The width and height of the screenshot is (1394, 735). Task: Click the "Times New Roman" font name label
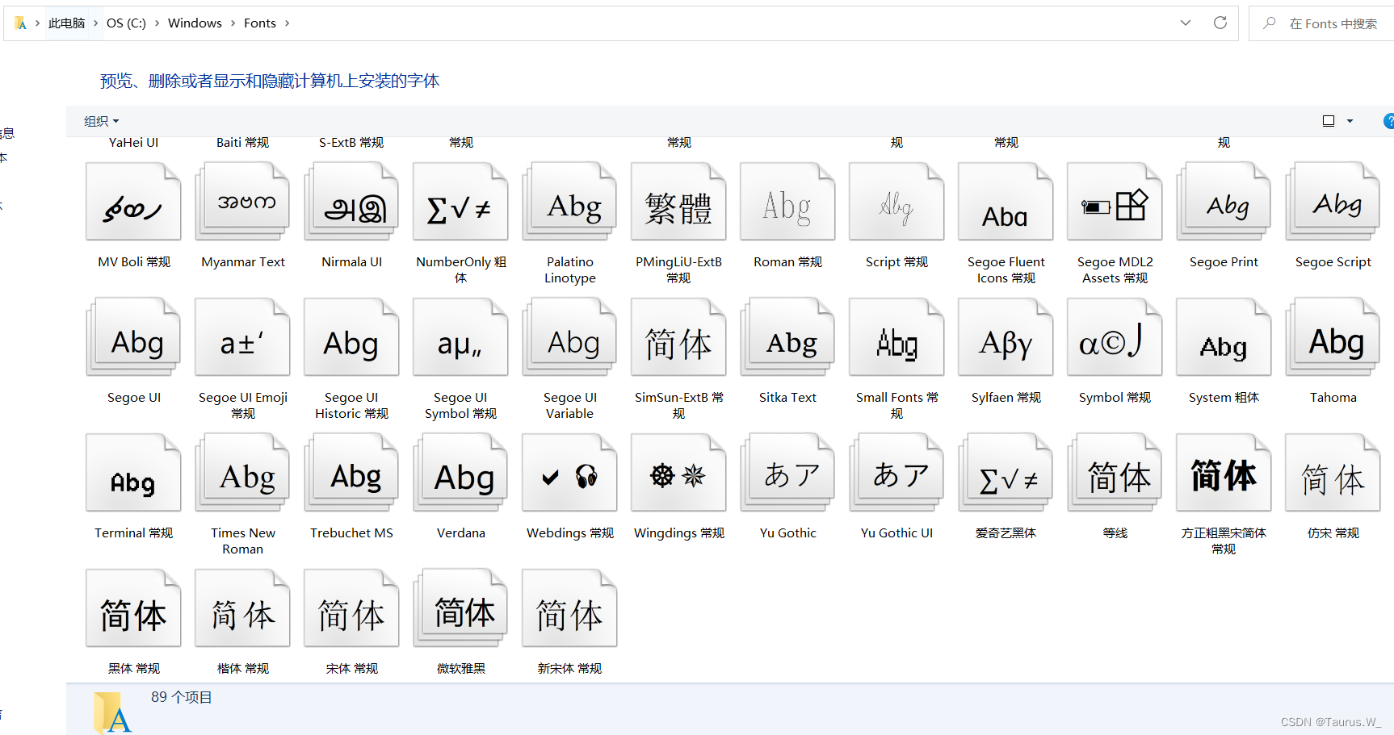(x=243, y=541)
